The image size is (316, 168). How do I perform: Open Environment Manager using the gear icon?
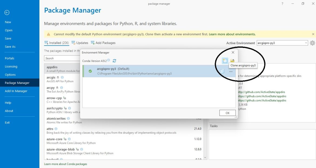312,43
